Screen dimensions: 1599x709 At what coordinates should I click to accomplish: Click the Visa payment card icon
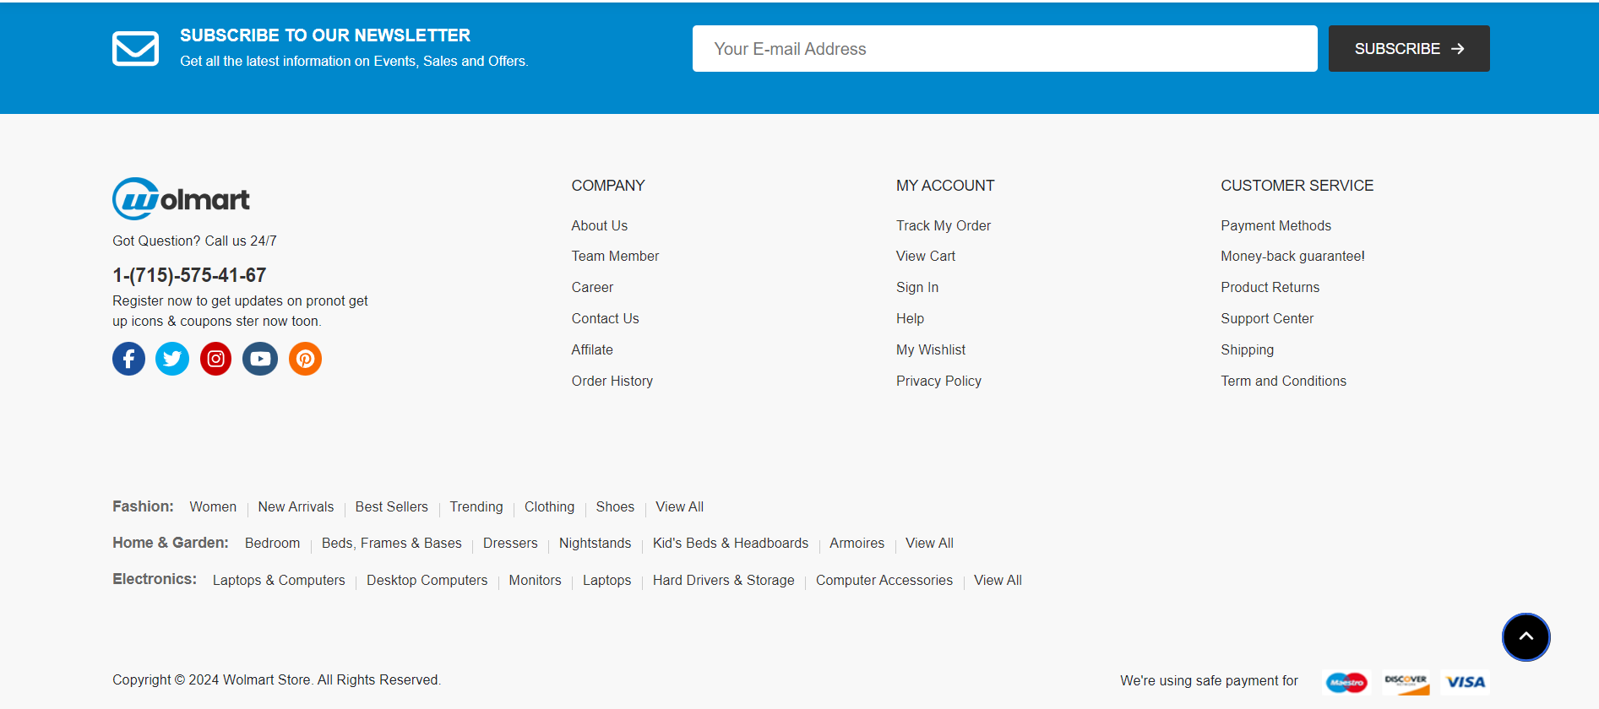[1465, 682]
